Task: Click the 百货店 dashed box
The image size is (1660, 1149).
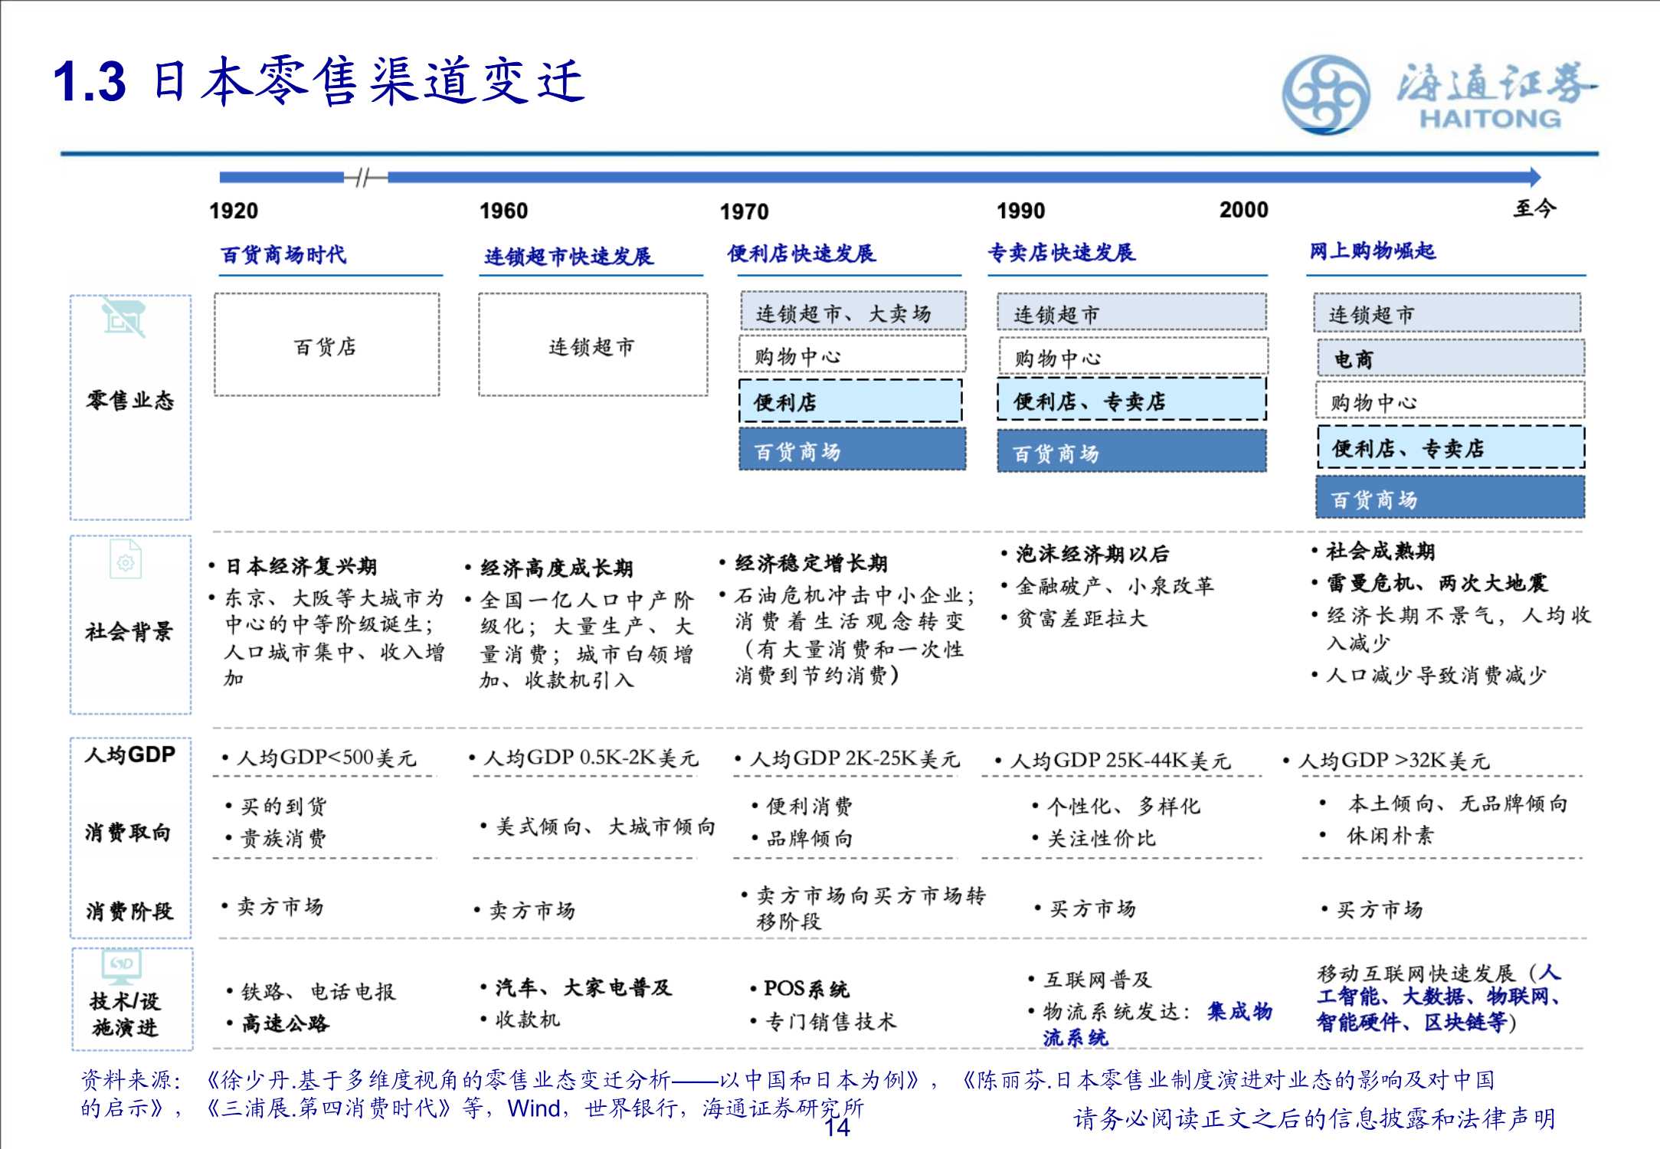Action: [327, 345]
